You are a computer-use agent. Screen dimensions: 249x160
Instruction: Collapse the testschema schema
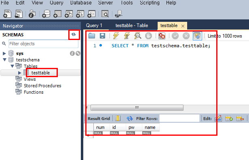click(x=4, y=60)
